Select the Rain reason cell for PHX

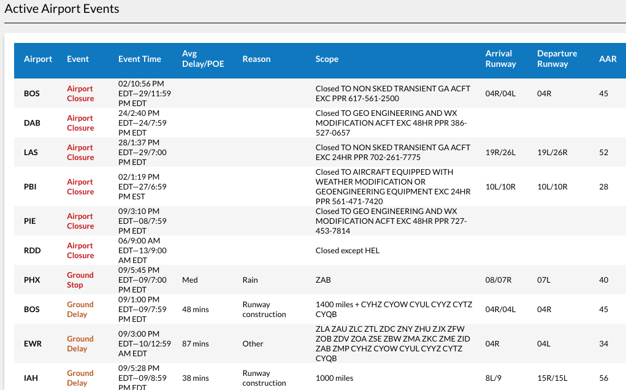pos(250,280)
